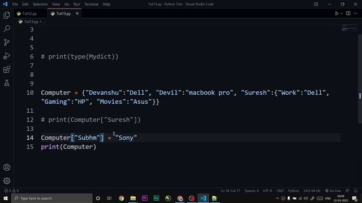
Task: Click the taskbar search box
Action: coord(51,198)
